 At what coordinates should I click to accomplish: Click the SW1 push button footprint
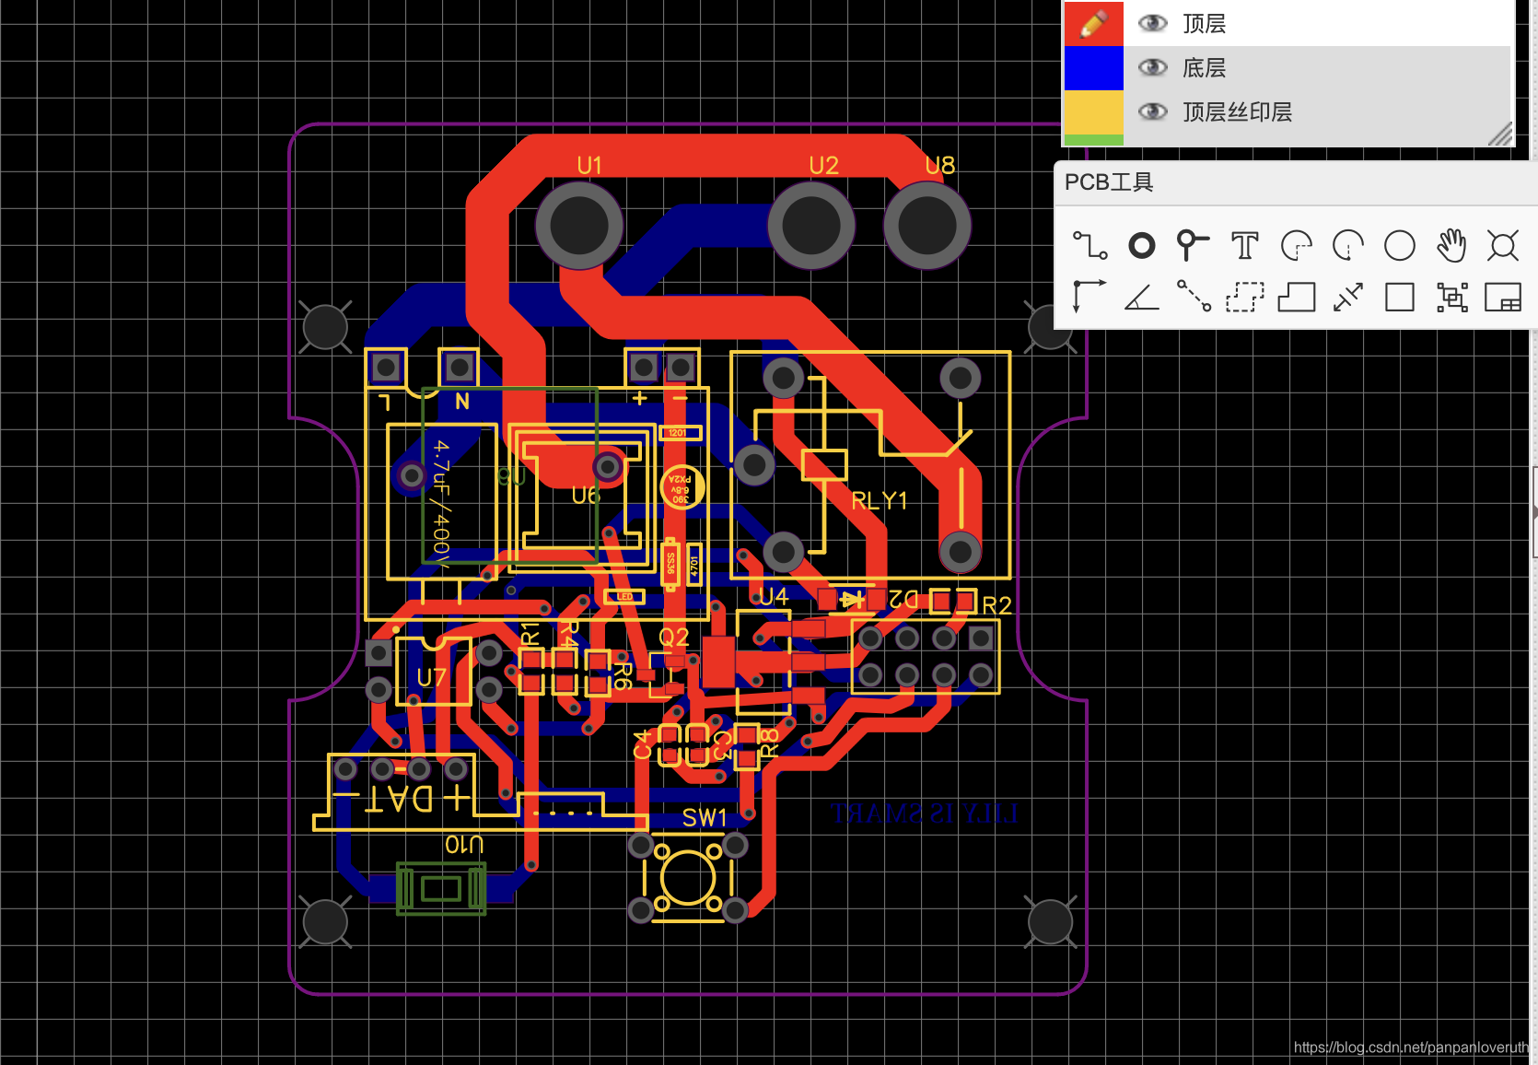point(687,877)
